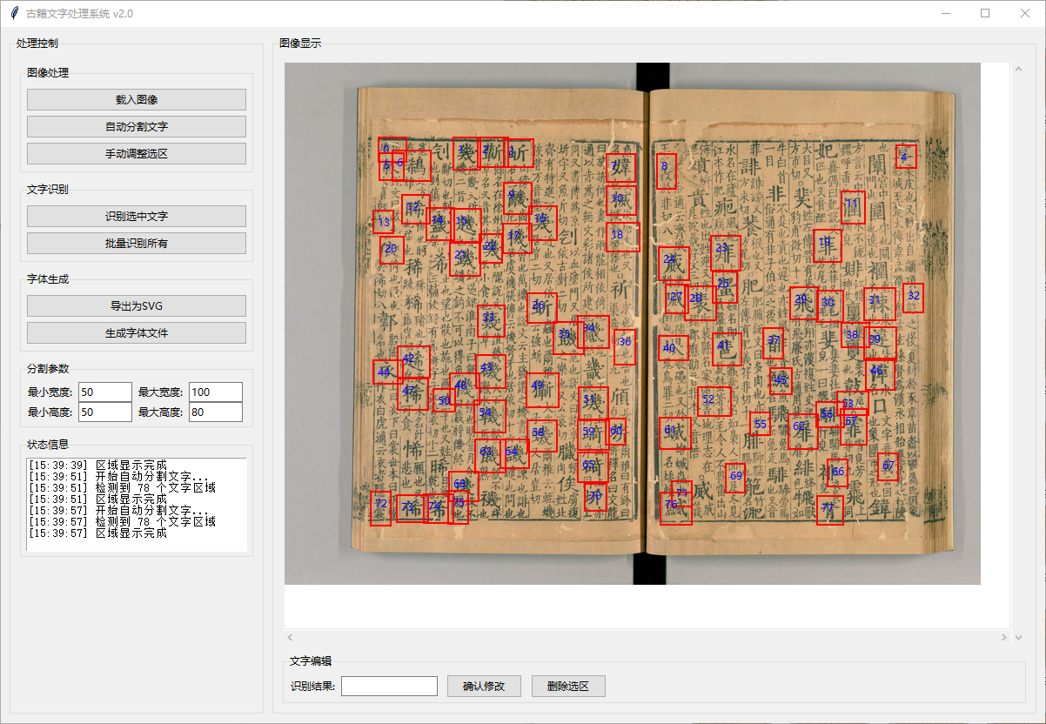Delete current selection via 删除选区
Screen dimensions: 1046x724
point(568,686)
